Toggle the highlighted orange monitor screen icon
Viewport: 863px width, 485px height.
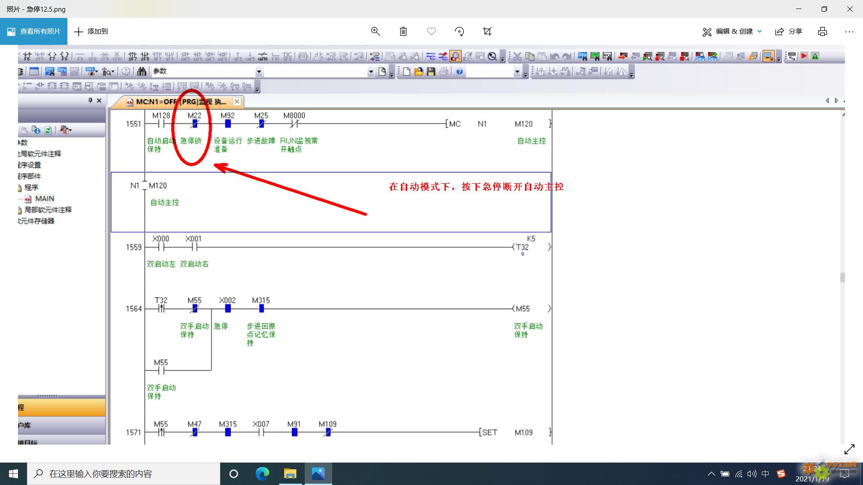[768, 56]
